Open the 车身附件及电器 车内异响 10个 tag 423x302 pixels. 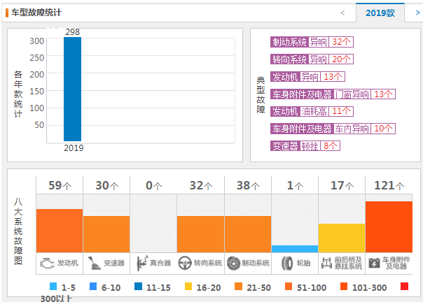click(x=333, y=129)
